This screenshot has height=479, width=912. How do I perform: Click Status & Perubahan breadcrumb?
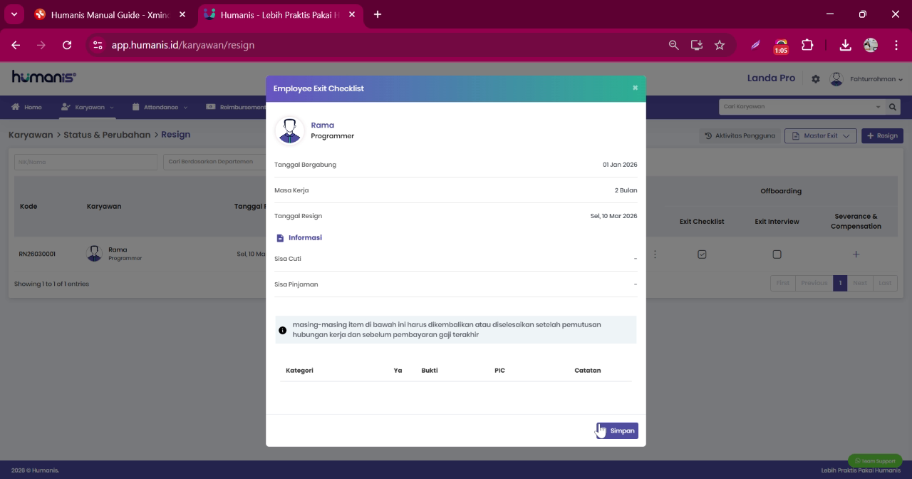[x=107, y=135]
